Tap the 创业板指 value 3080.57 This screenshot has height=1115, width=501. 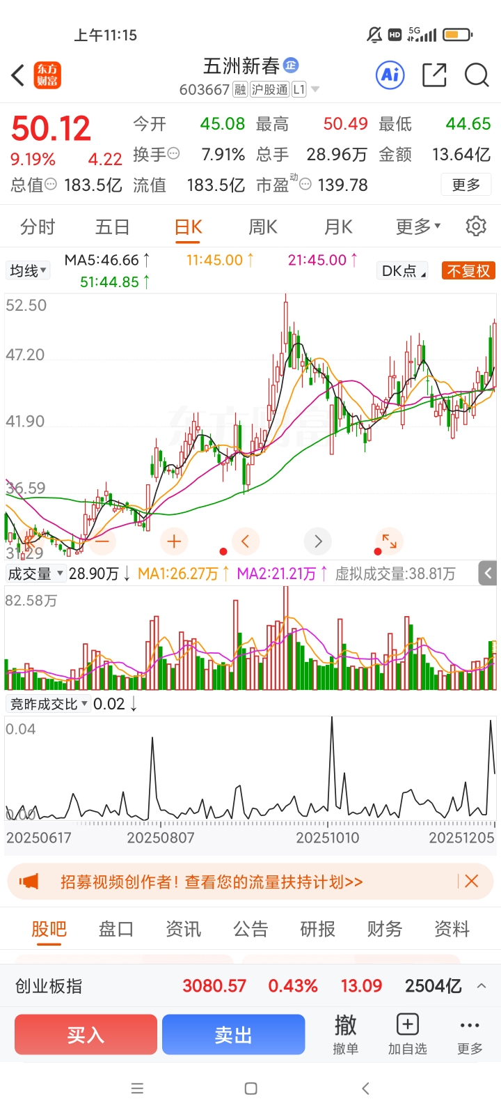point(214,986)
